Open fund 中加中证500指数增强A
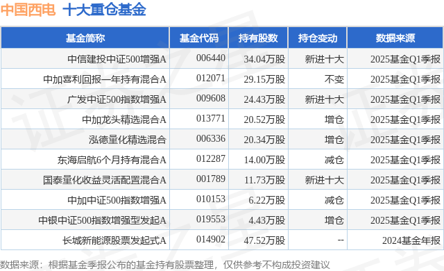The image size is (444, 271). coord(117,200)
